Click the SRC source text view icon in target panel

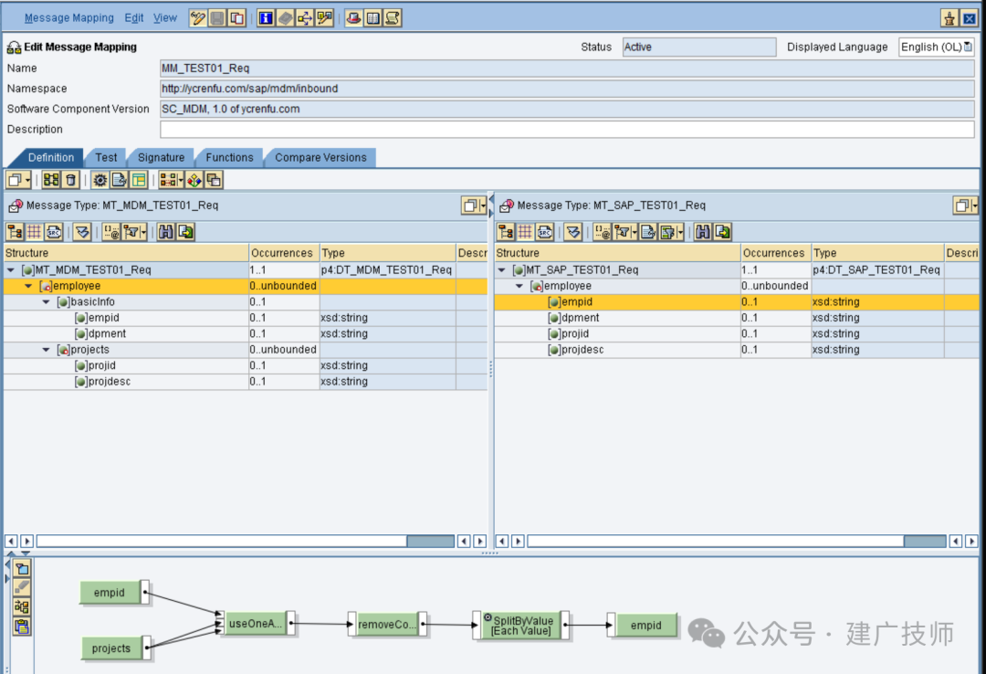[x=544, y=232]
